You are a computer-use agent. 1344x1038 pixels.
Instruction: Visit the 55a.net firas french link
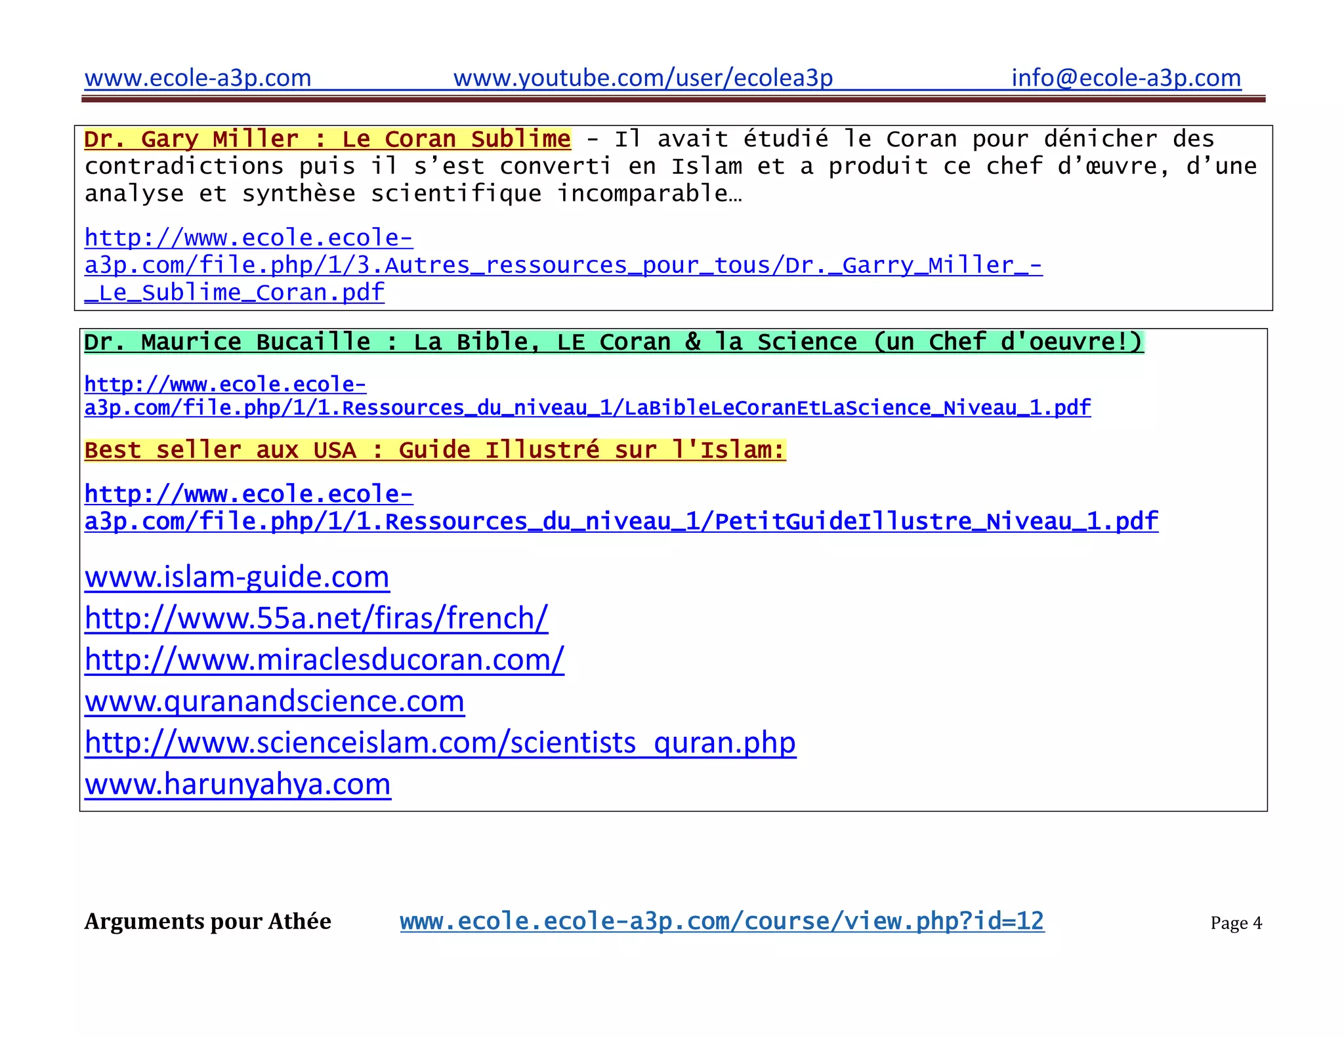[x=316, y=618]
